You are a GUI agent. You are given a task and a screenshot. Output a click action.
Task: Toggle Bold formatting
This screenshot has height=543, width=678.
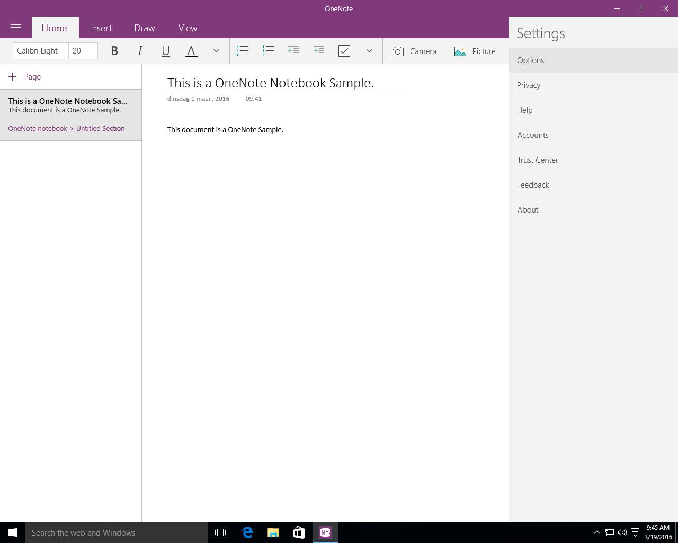(114, 51)
